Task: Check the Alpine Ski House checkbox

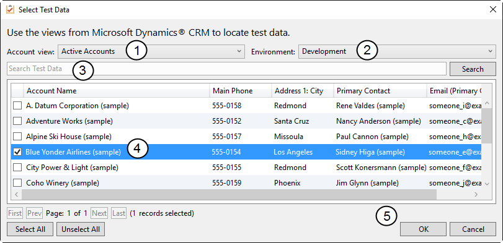Action: [17, 137]
